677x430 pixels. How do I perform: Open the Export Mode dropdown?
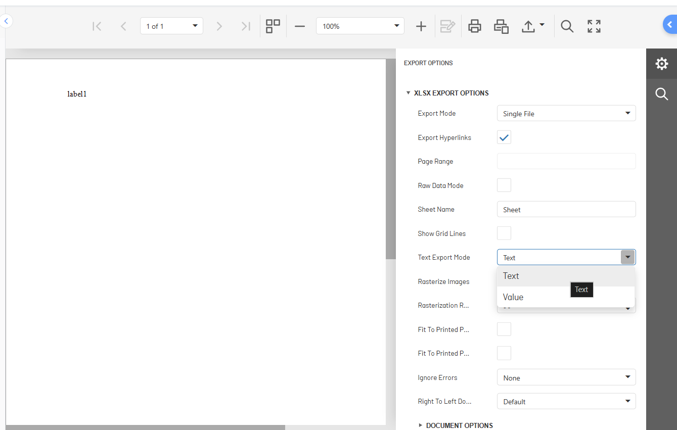(566, 114)
